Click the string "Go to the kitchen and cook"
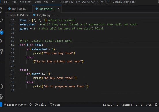Screen dimensions: 159x112 pos(58,62)
